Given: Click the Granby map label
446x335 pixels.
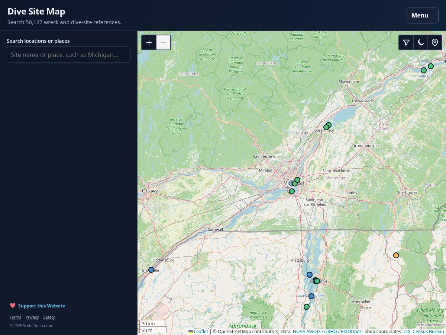Looking at the screenshot, I should 351,193.
